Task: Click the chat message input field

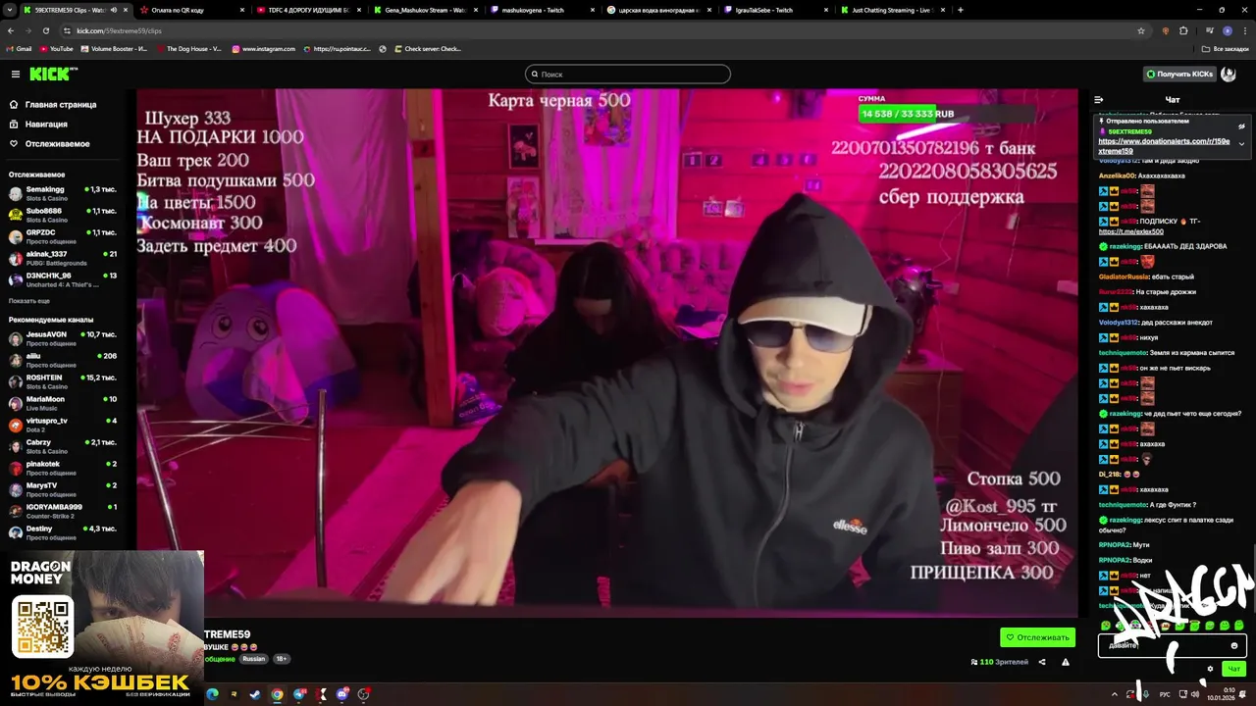Action: click(1173, 645)
